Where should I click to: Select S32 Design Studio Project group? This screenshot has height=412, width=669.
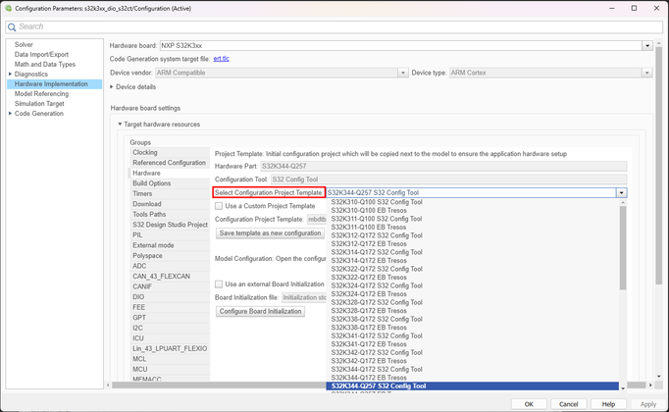tap(170, 225)
